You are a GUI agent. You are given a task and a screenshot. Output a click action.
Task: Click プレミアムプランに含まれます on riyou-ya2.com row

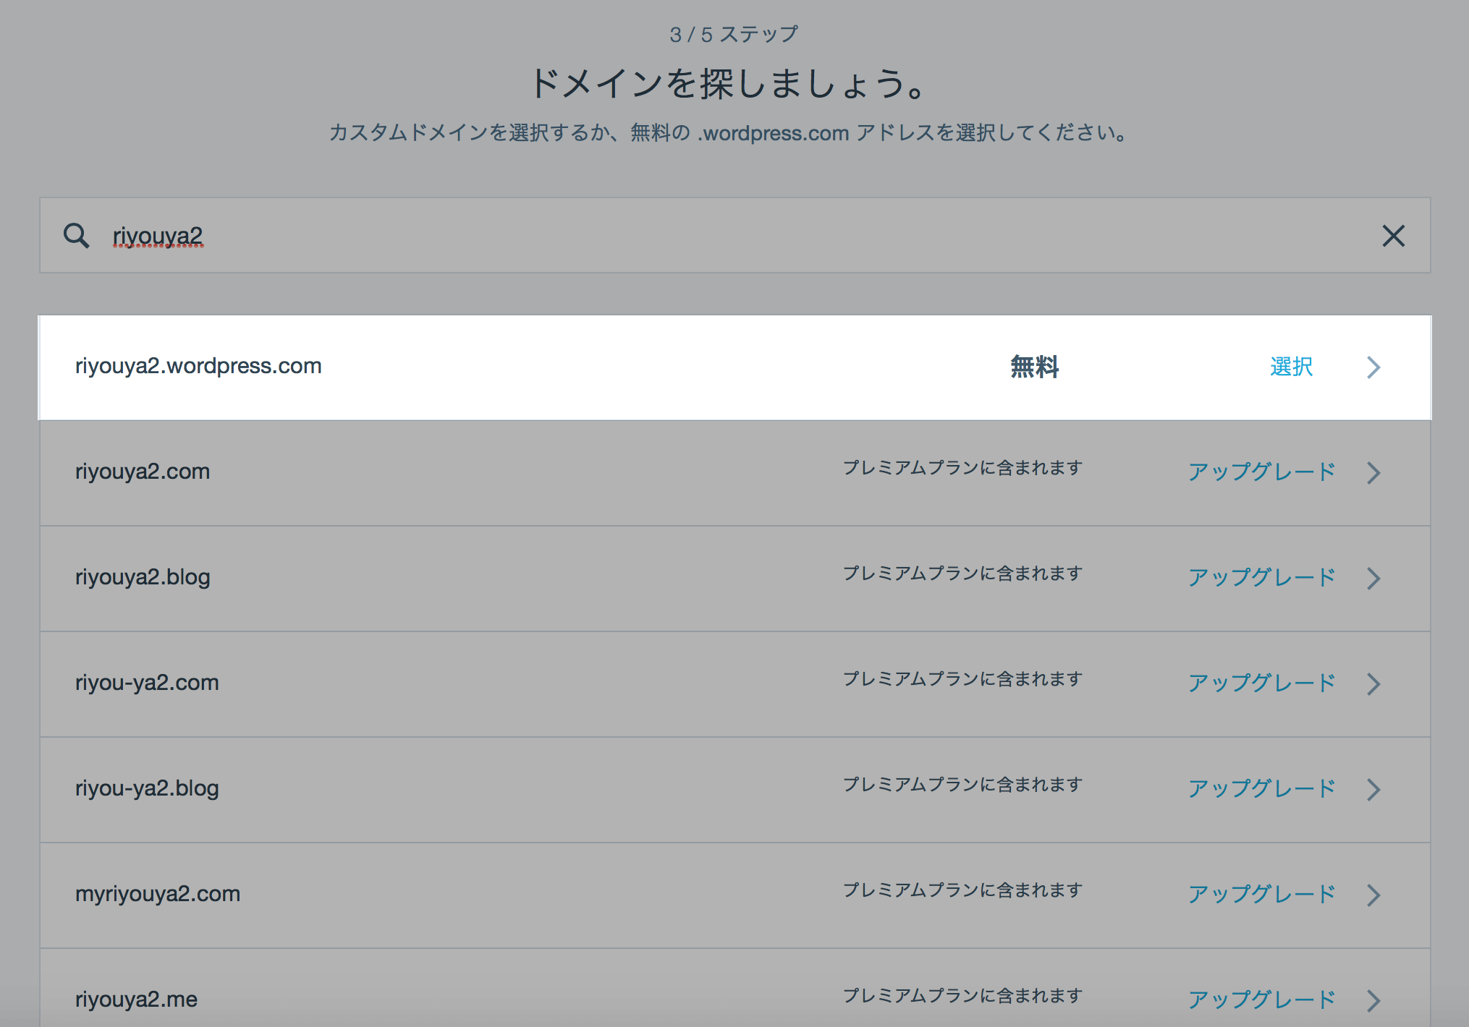tap(962, 679)
